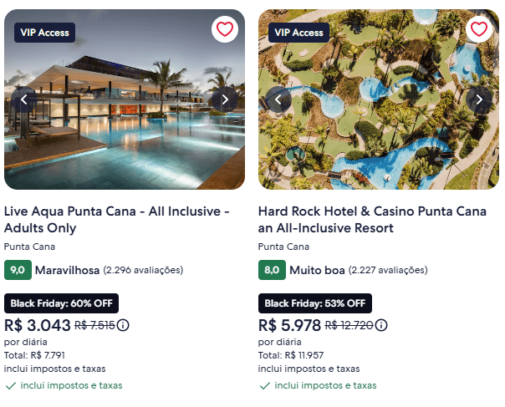Show next photo of Hard Rock Hotel
The image size is (505, 407).
click(479, 99)
